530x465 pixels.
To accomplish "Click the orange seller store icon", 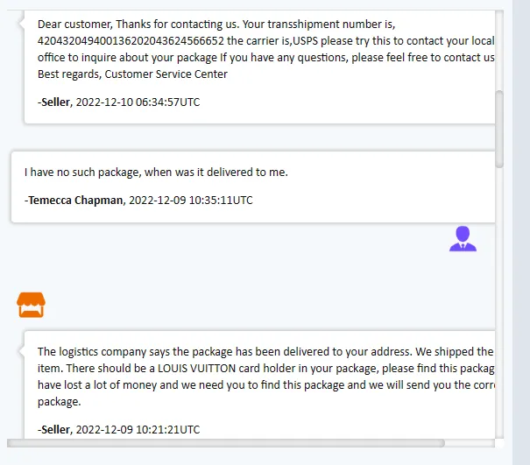I will 31,305.
